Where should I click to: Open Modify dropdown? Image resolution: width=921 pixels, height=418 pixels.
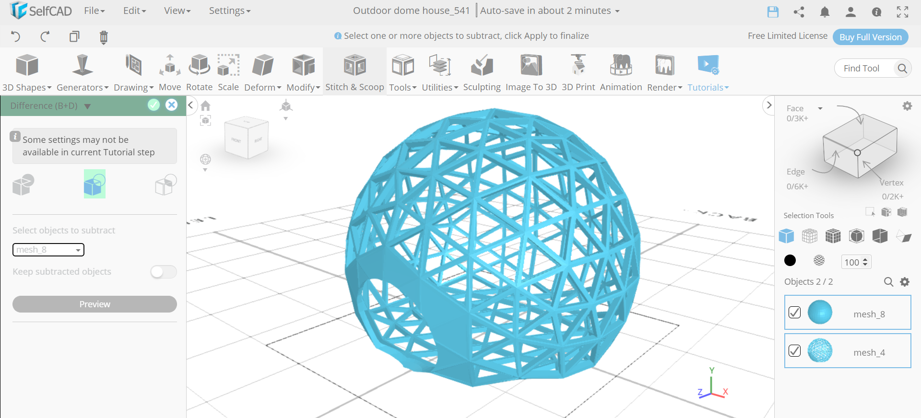click(x=303, y=72)
